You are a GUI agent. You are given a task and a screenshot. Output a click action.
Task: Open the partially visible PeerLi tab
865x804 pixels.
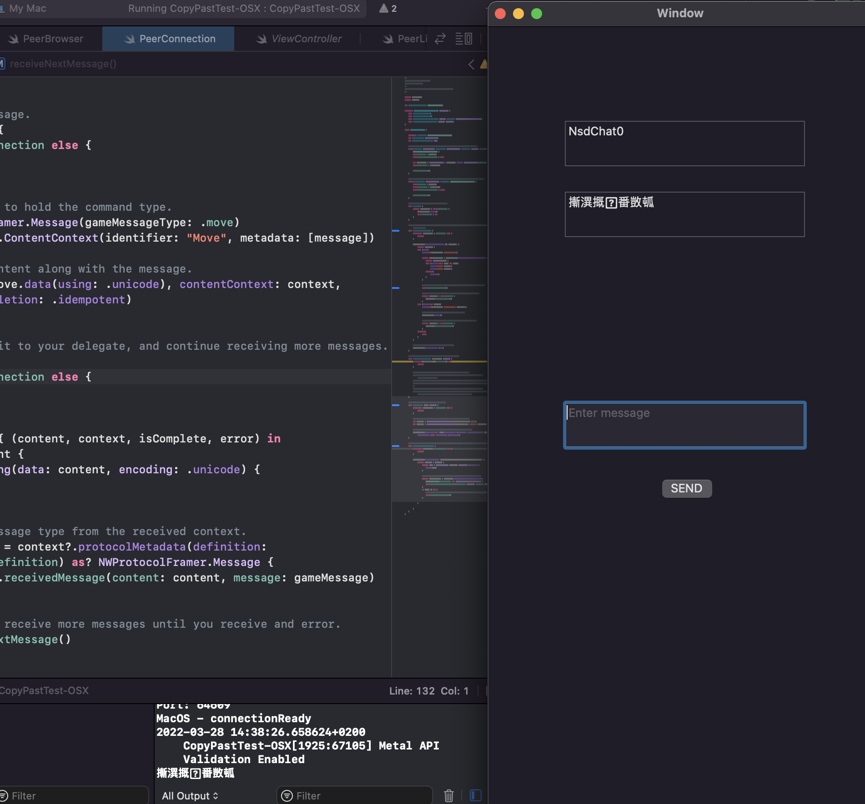coord(405,39)
